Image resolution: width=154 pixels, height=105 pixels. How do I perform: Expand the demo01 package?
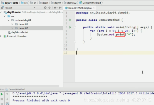12,24
